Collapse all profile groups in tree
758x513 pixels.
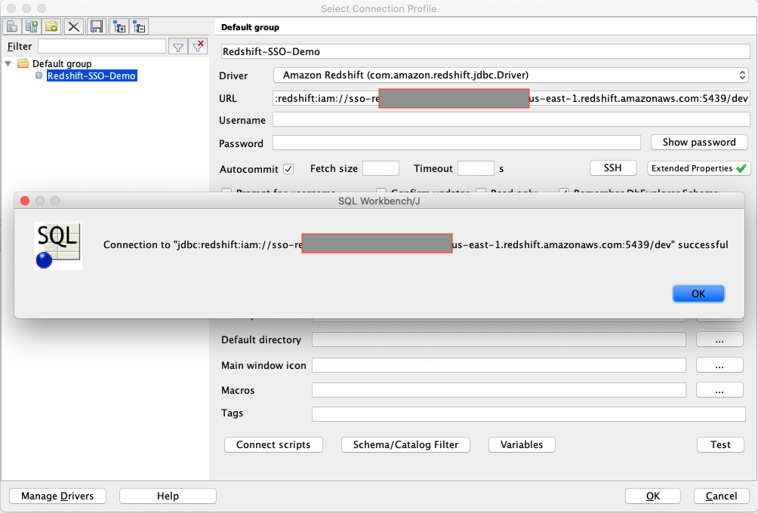(x=140, y=26)
